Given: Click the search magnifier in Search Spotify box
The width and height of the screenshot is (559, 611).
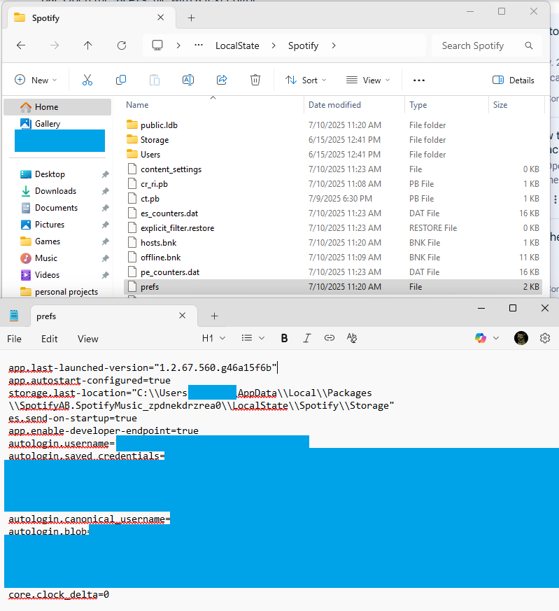Looking at the screenshot, I should click(529, 45).
